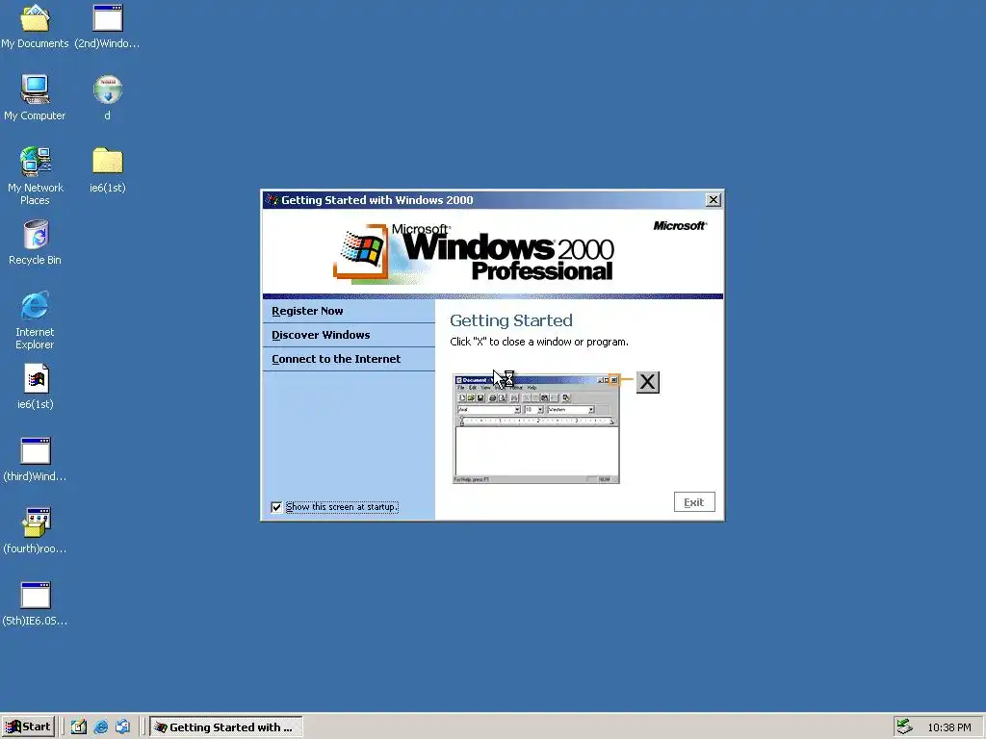Launch Outlook Express from quick launch

(x=122, y=727)
